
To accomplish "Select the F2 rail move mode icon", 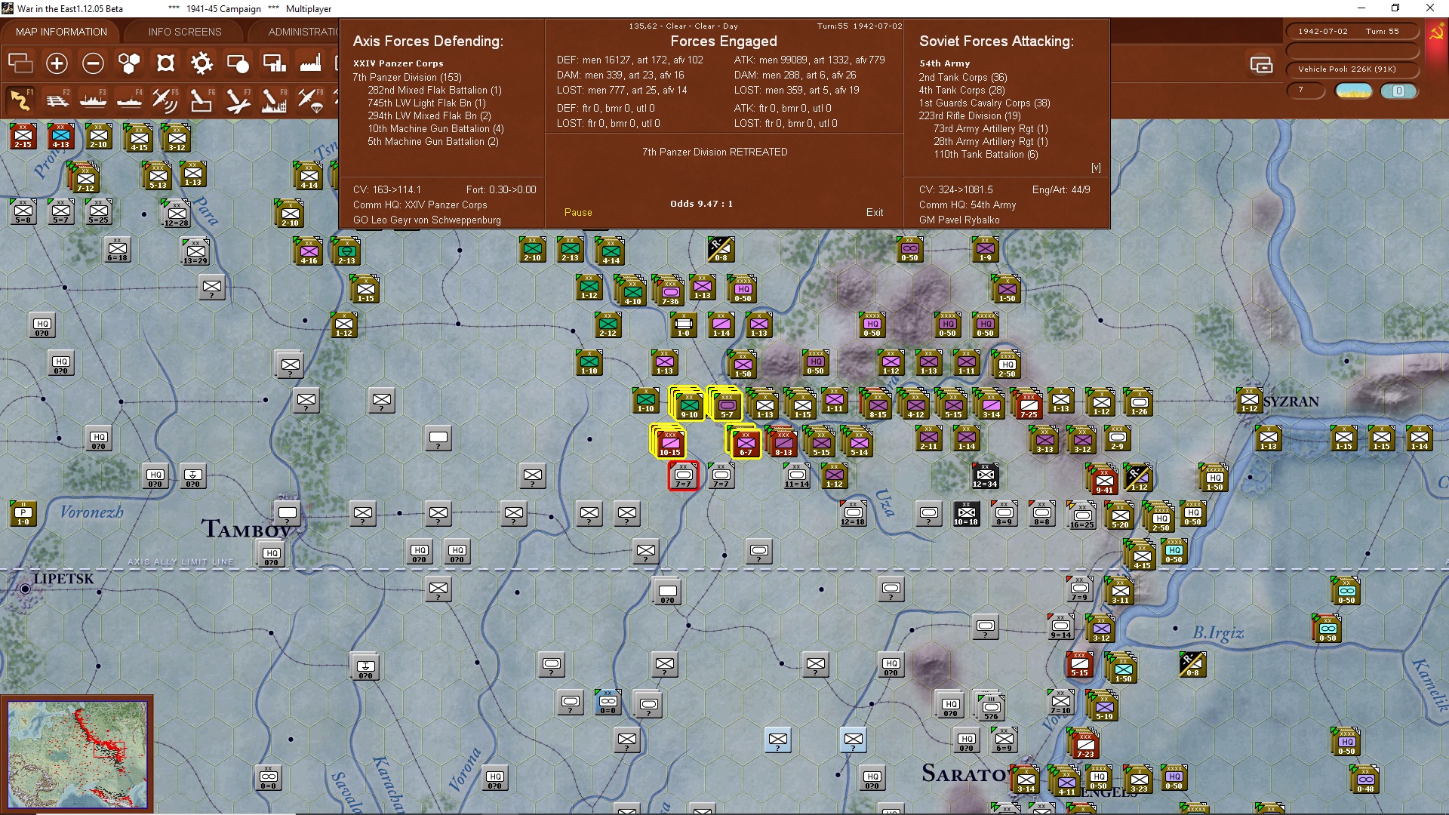I will [x=57, y=100].
